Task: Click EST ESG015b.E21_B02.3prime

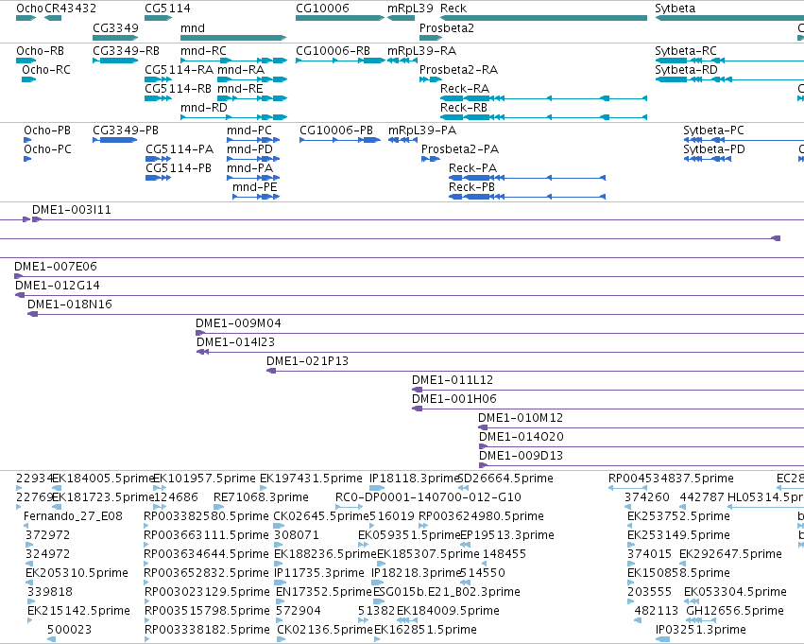Action: 379,602
